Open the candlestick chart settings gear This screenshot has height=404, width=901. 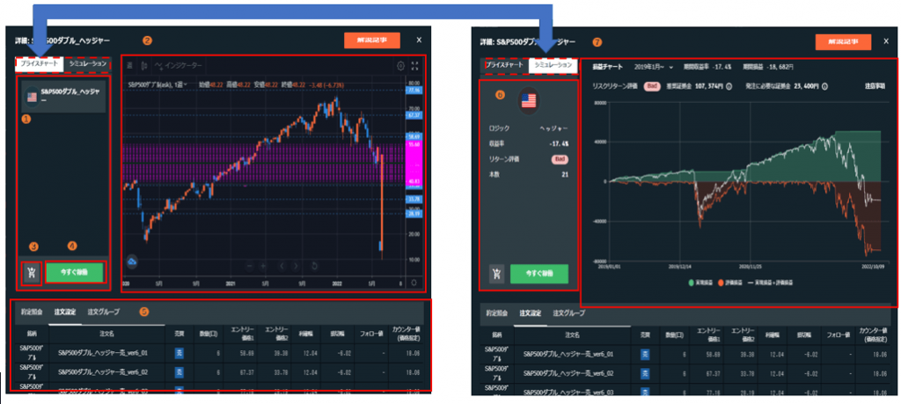pos(400,65)
